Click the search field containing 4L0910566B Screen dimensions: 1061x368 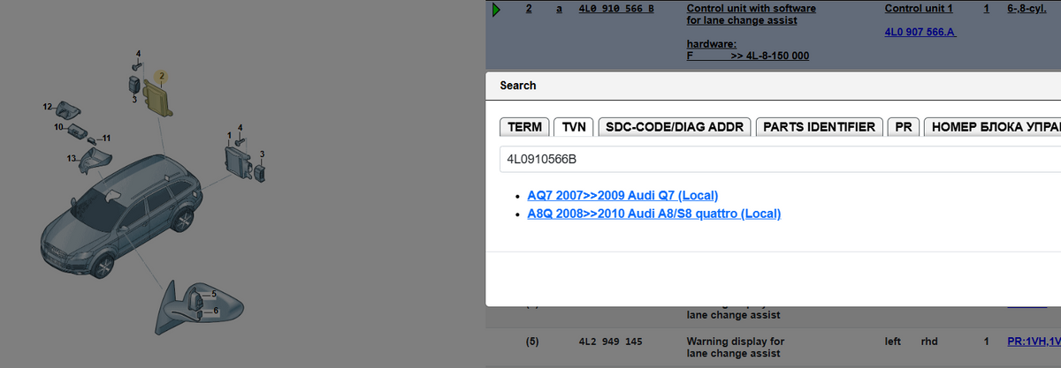click(x=780, y=159)
